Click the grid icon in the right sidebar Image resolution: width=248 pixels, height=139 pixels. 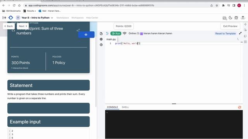point(245,42)
